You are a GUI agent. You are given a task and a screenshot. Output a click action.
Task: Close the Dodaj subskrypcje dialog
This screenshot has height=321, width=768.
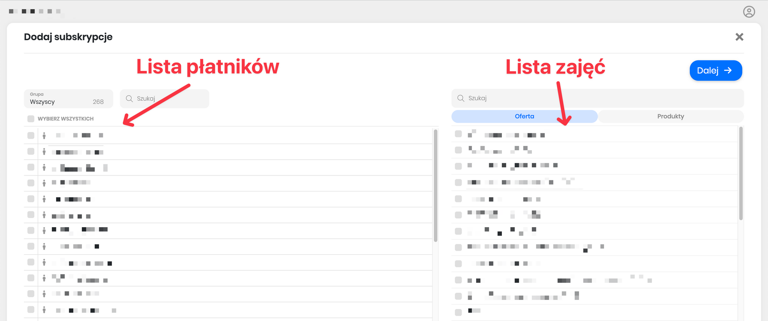point(739,37)
